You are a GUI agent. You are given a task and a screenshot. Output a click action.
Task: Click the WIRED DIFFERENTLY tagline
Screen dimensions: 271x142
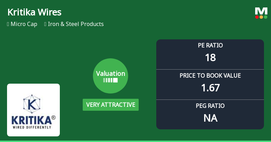32,127
